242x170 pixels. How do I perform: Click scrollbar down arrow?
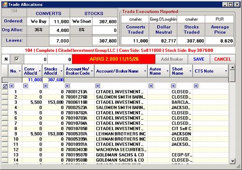pos(232,161)
